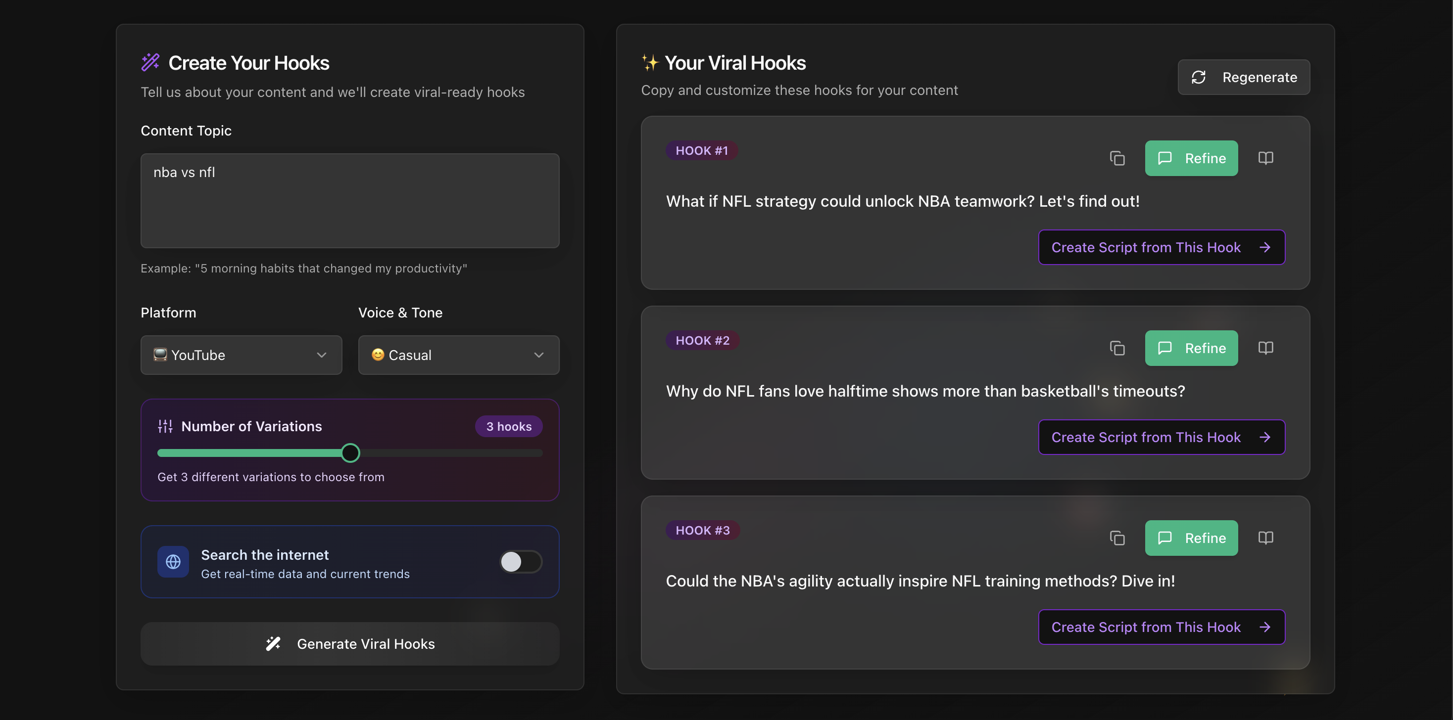Expand the Casual Voice & Tone dropdown
The image size is (1453, 720).
458,355
